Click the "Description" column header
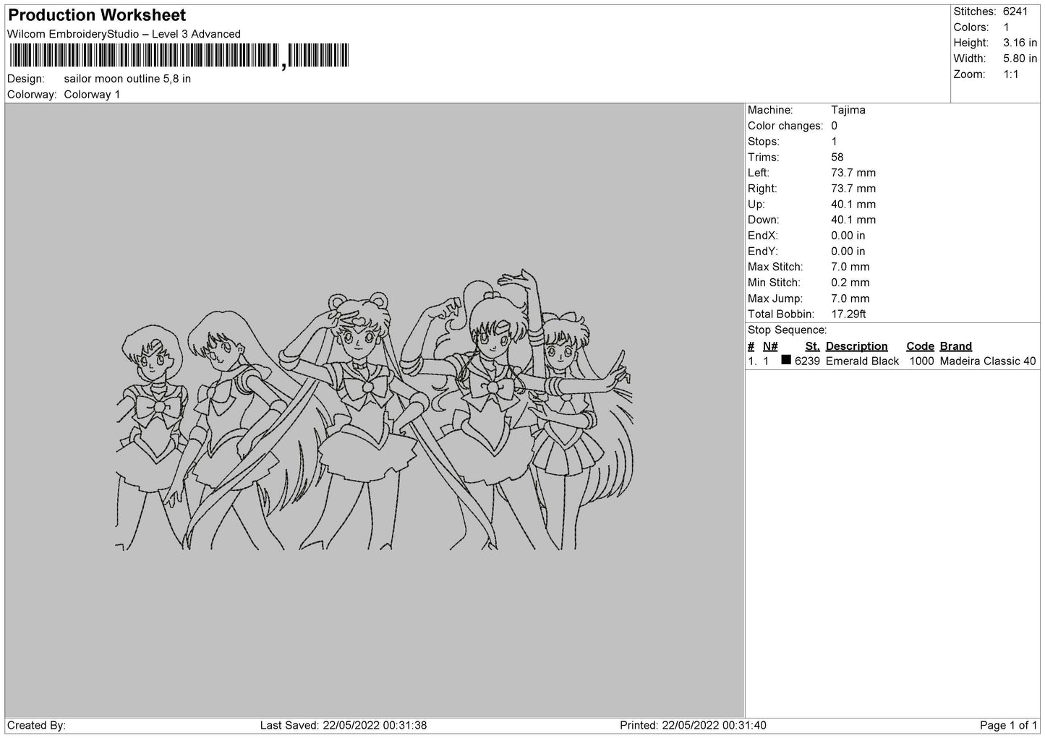The image size is (1045, 738). 857,346
